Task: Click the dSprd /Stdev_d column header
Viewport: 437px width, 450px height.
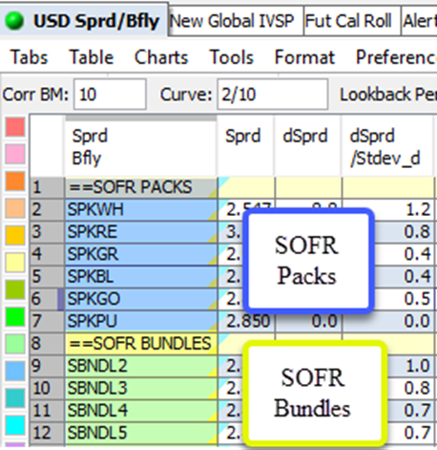Action: [x=387, y=147]
